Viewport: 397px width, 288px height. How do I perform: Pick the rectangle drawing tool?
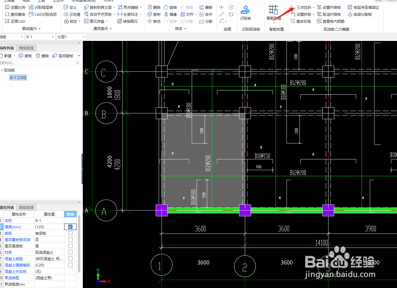tap(231, 14)
